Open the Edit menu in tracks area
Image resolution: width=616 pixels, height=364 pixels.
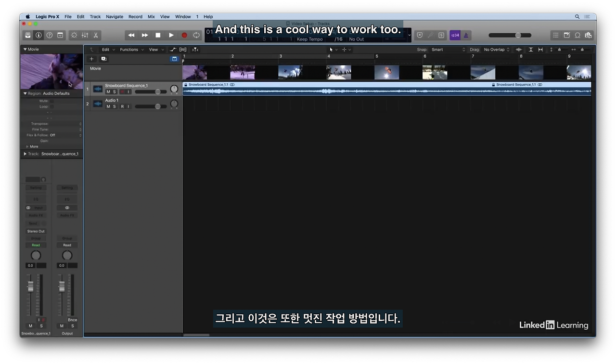point(107,50)
